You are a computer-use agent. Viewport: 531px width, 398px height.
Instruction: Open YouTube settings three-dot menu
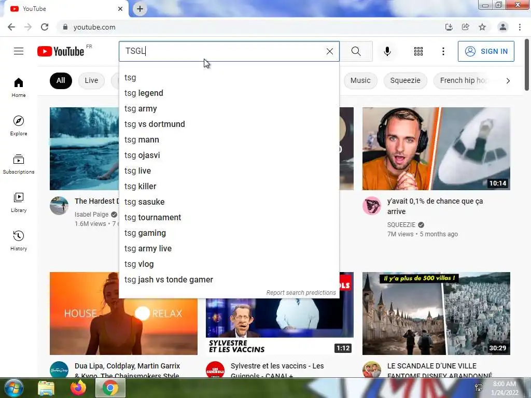(443, 51)
